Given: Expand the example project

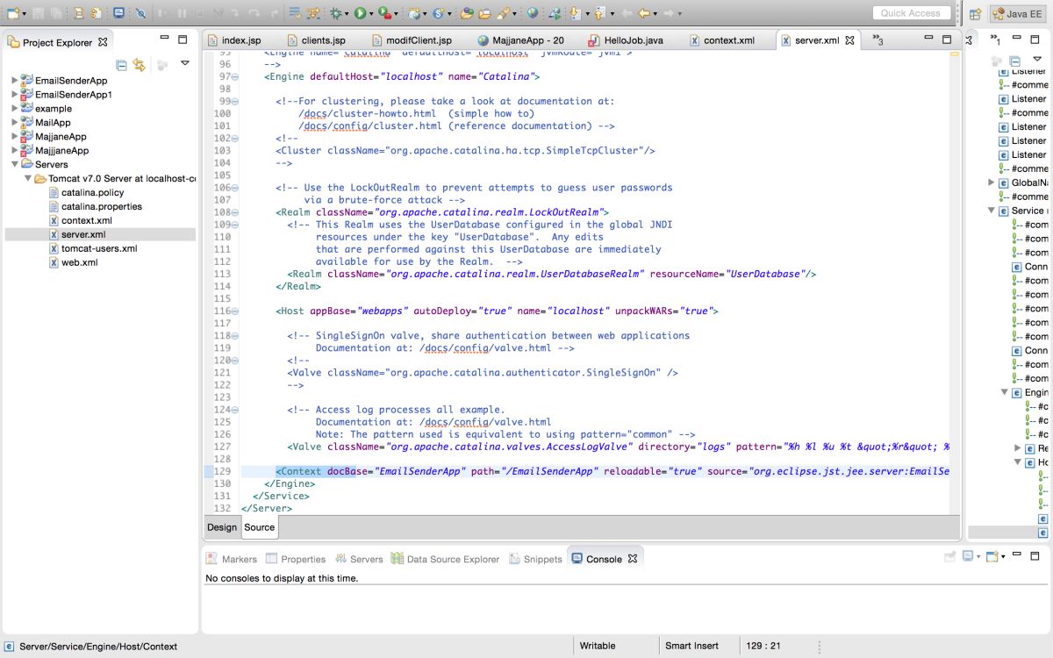Looking at the screenshot, I should 14,108.
